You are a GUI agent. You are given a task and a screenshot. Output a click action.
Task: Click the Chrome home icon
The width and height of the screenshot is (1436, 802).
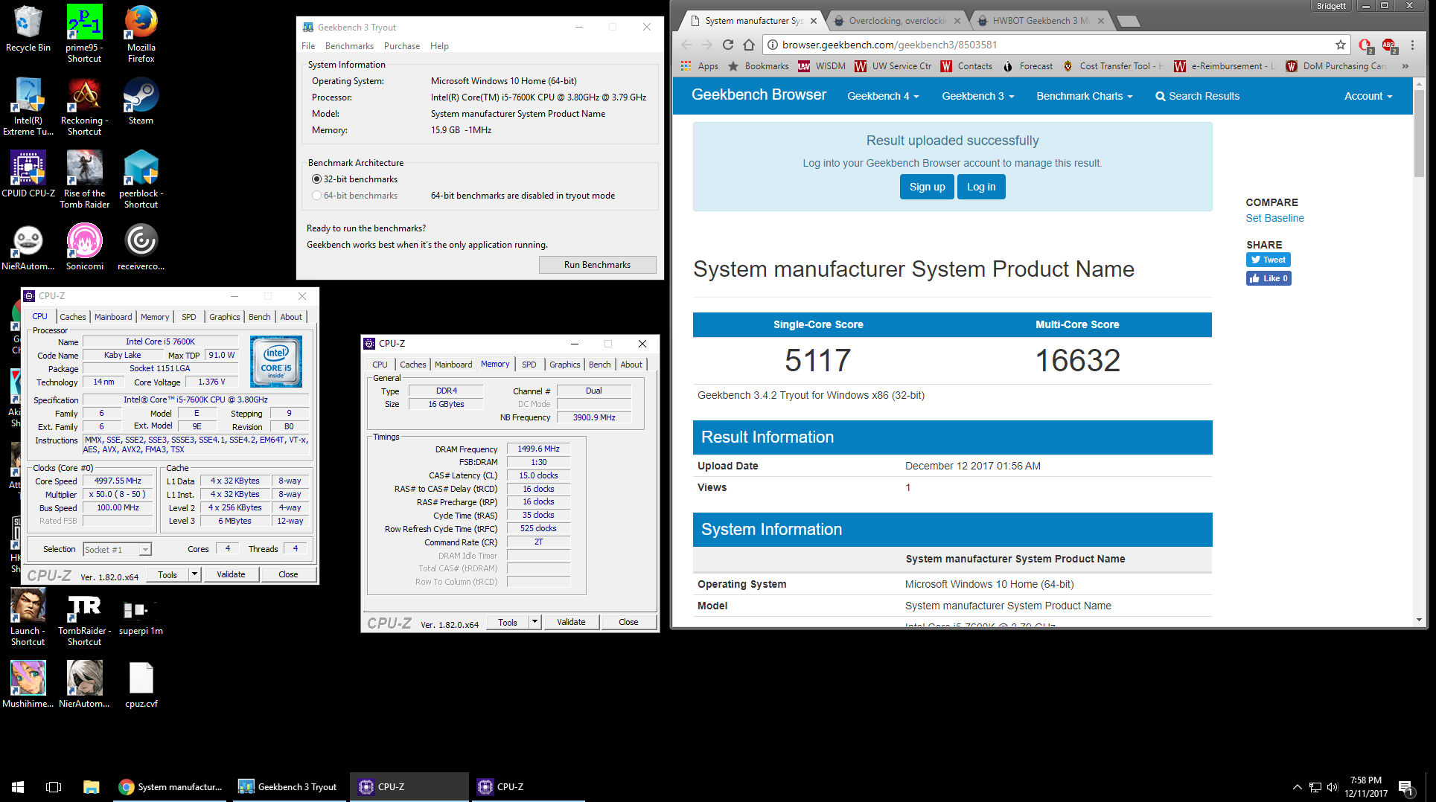coord(749,45)
